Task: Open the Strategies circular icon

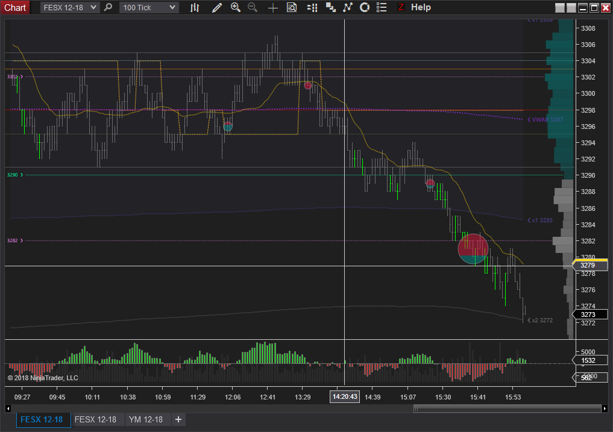Action: click(364, 7)
